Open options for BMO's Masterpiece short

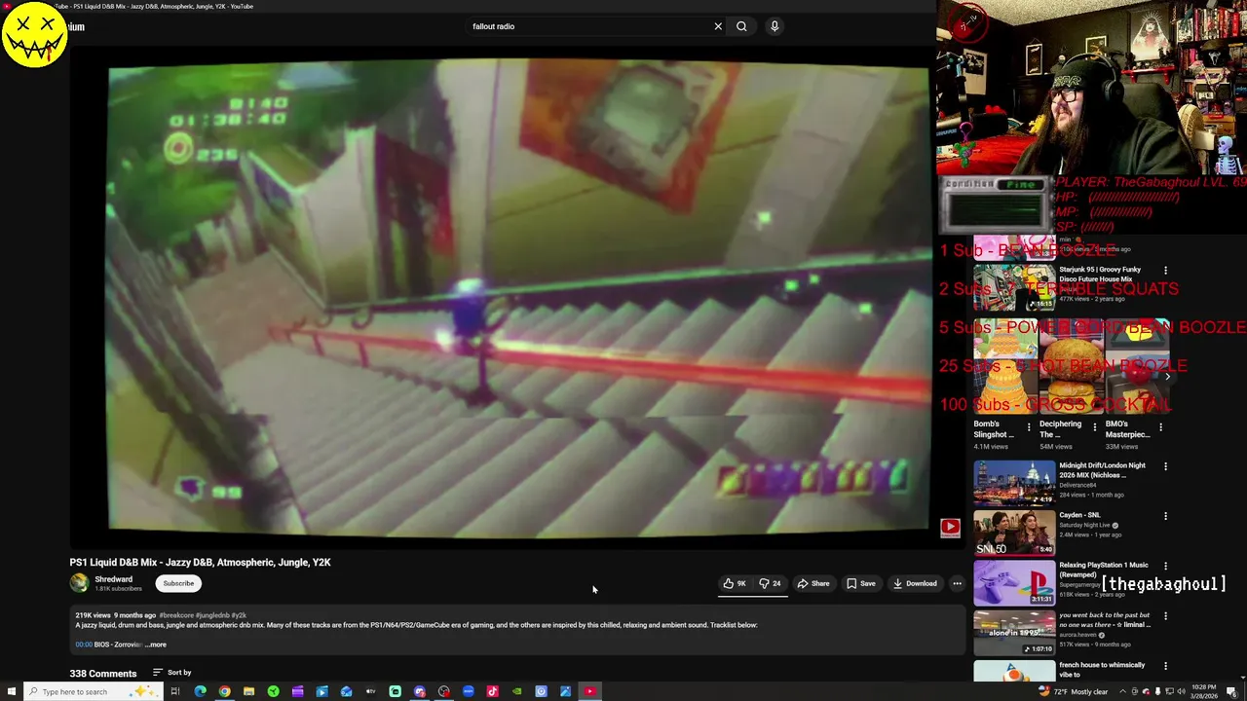[1160, 426]
